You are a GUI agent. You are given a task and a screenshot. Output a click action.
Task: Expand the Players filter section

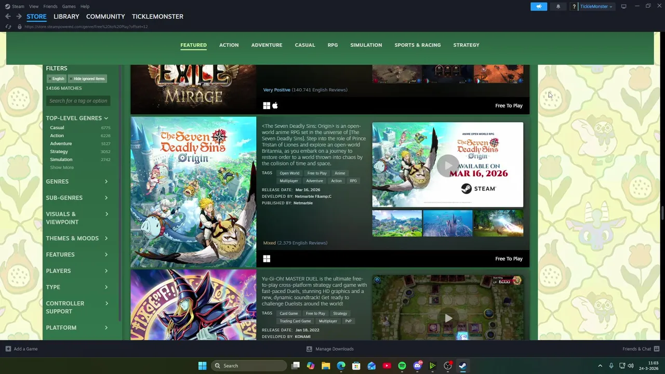coord(77,271)
